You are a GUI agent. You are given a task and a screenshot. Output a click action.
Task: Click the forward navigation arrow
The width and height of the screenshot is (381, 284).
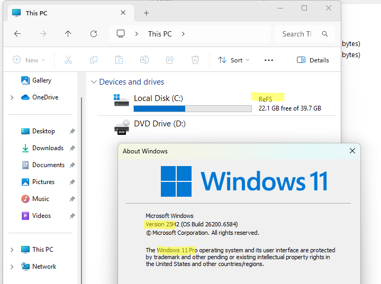tap(43, 34)
